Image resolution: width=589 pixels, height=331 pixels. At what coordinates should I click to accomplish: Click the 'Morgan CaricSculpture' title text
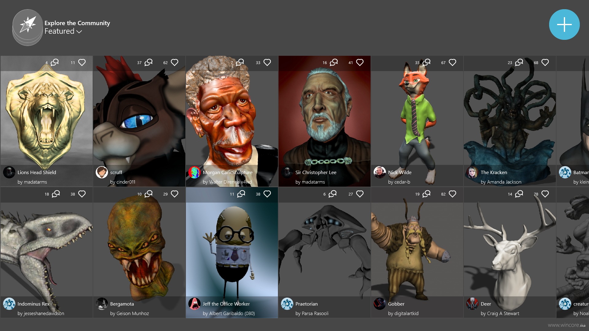point(228,173)
